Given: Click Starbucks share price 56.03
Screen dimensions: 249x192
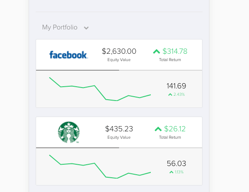Looking at the screenshot, I should (x=176, y=163).
